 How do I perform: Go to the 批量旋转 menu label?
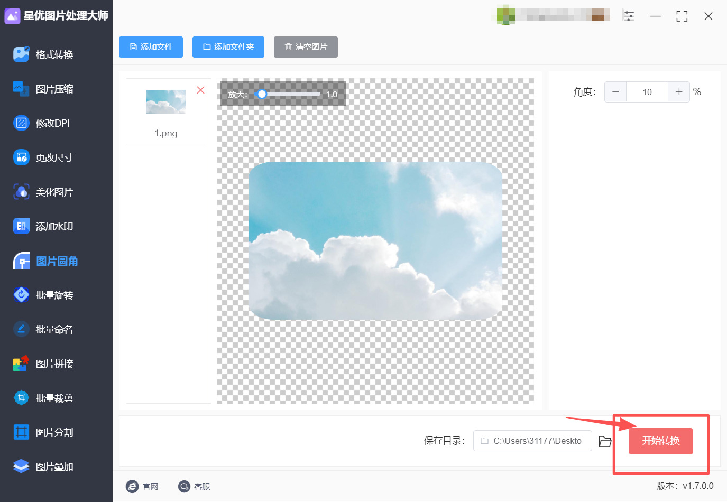[x=54, y=295]
